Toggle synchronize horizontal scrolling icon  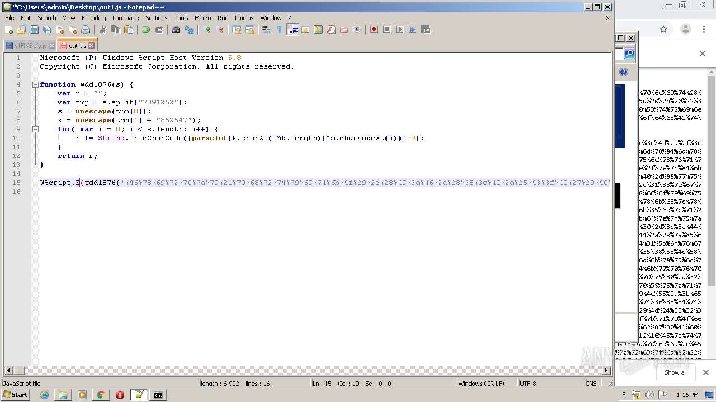click(249, 30)
